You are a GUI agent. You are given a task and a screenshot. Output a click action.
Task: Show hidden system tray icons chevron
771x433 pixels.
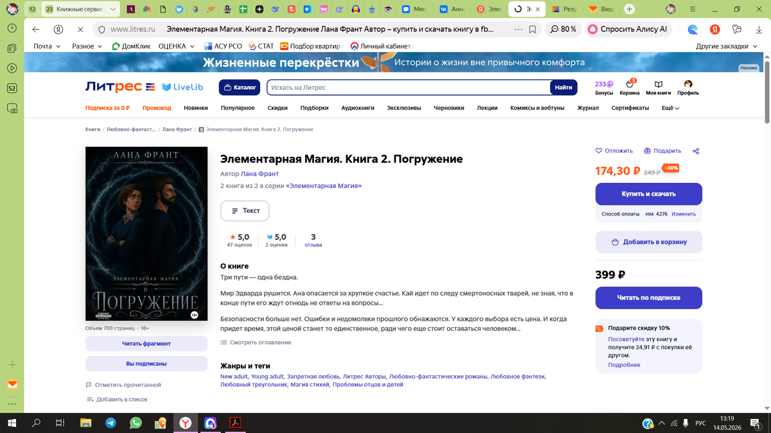[x=661, y=423]
